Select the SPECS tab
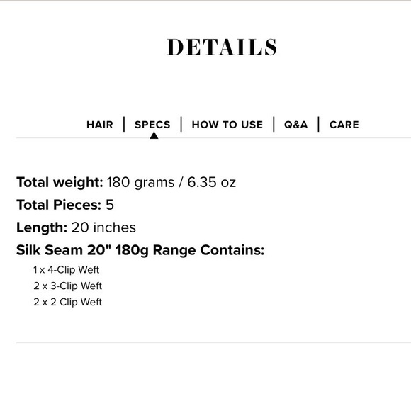Viewport: 411px width, 411px height. (x=152, y=125)
